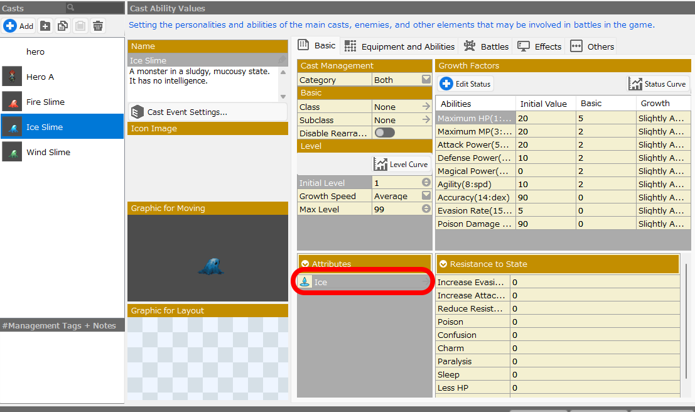Click the Add cast button
695x412 pixels.
point(18,26)
